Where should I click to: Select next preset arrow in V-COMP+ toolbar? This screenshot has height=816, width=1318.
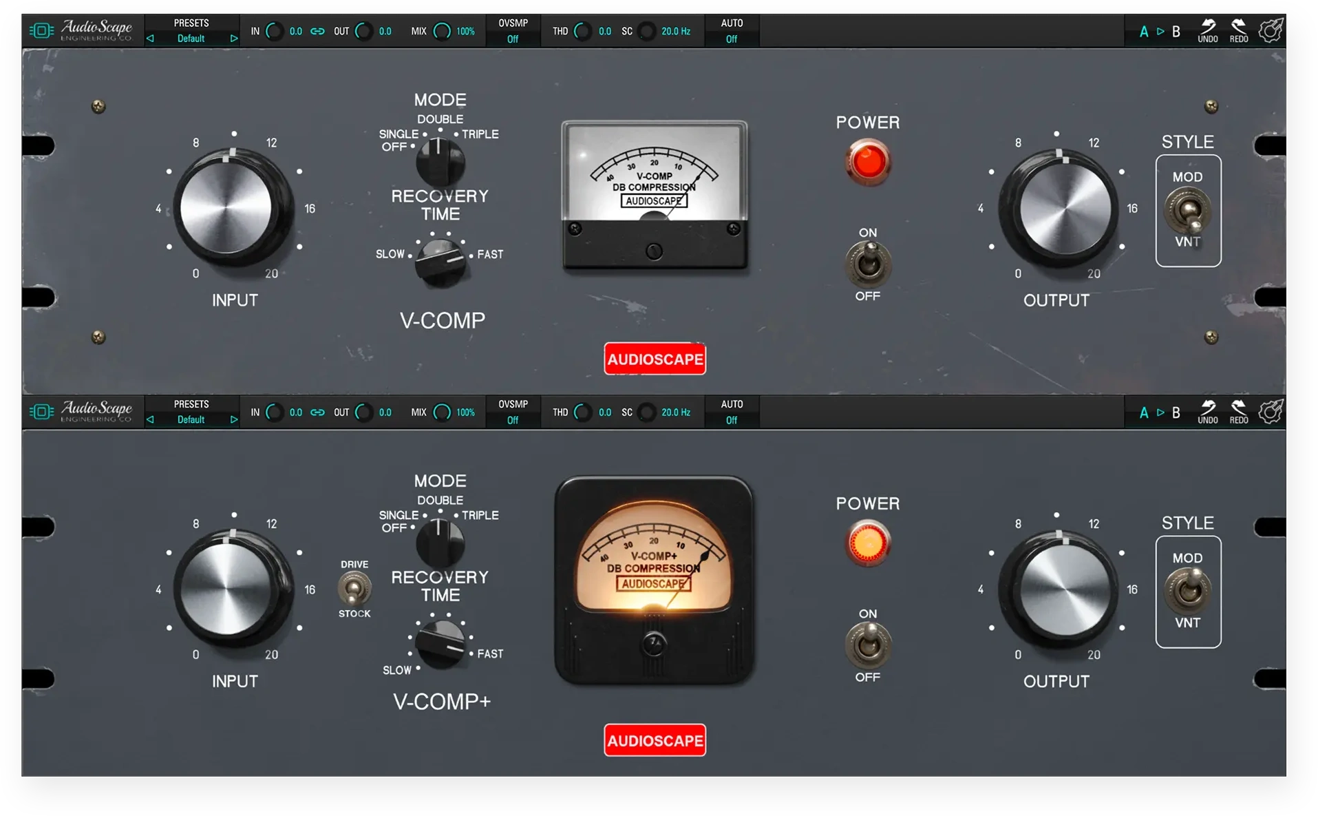click(x=234, y=419)
